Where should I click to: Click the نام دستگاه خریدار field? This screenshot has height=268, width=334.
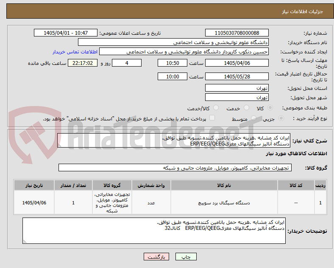coord(173,42)
